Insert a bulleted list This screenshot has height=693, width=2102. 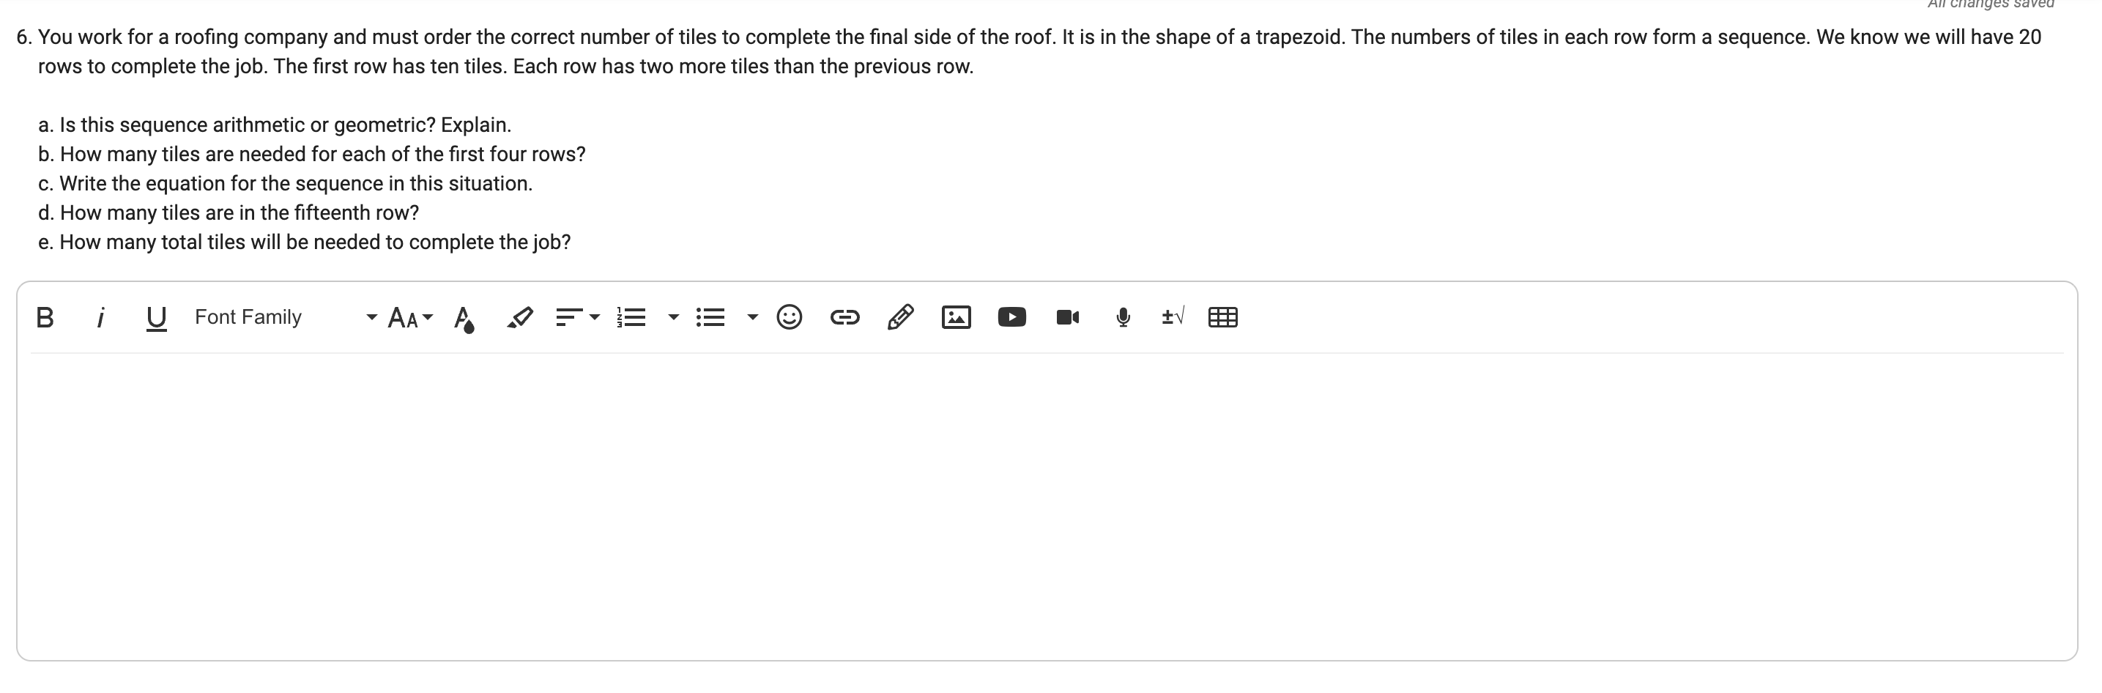tap(710, 316)
